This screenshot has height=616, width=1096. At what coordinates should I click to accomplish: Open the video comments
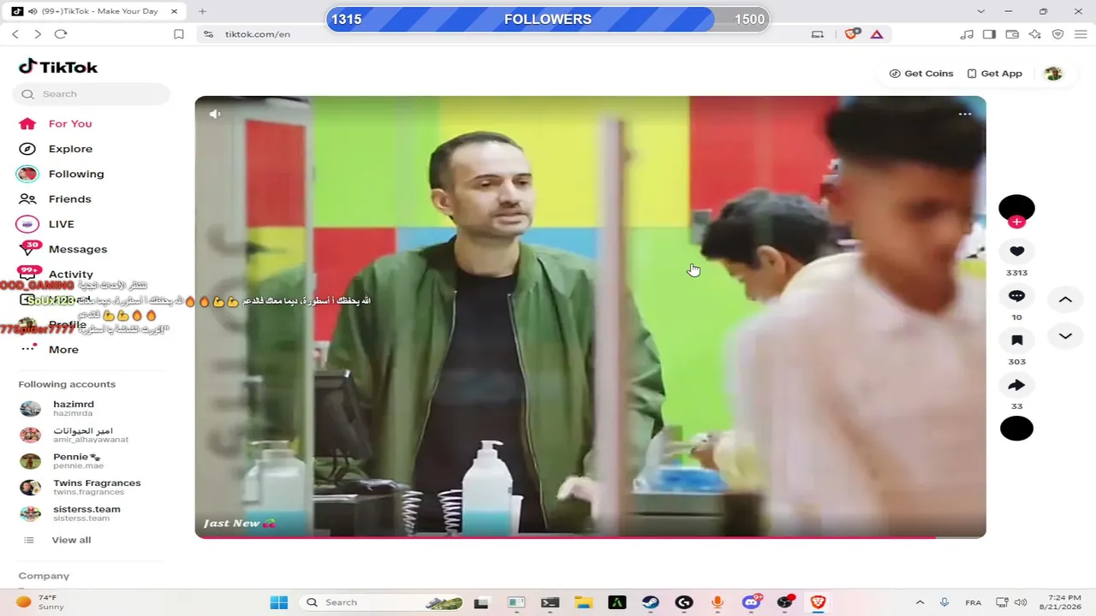pyautogui.click(x=1016, y=296)
